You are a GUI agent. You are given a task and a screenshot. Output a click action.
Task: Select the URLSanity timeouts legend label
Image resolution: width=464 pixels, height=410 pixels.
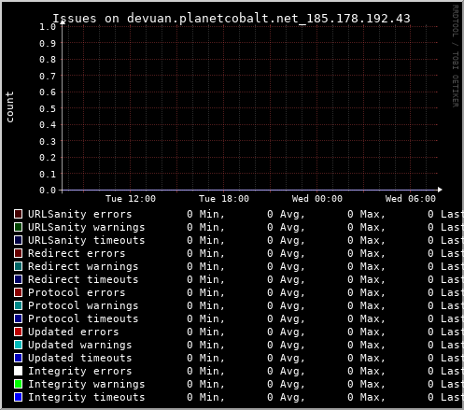coord(86,240)
